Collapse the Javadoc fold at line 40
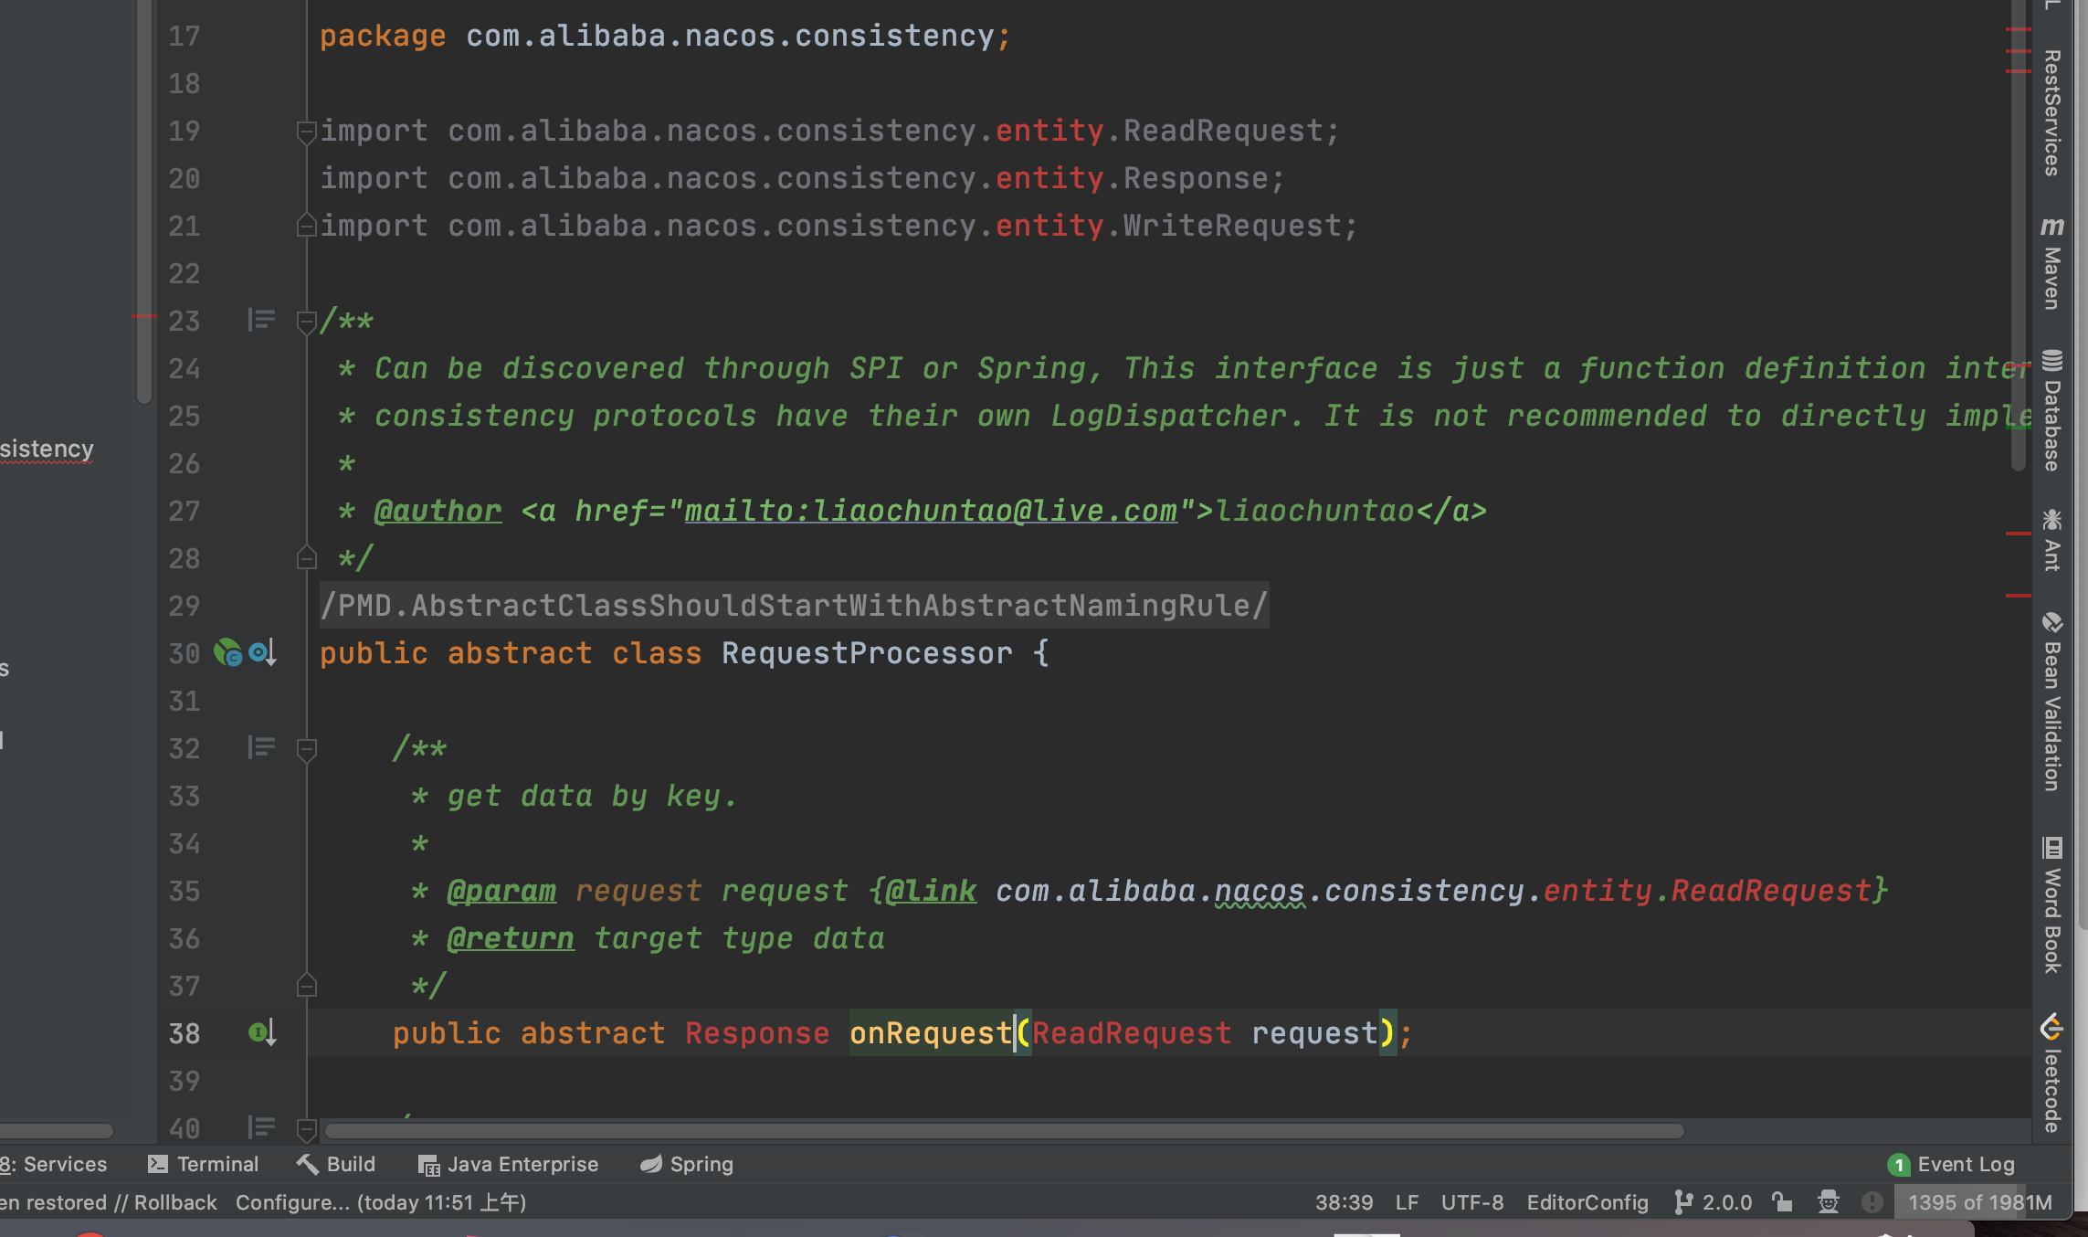The image size is (2088, 1237). click(x=307, y=1129)
